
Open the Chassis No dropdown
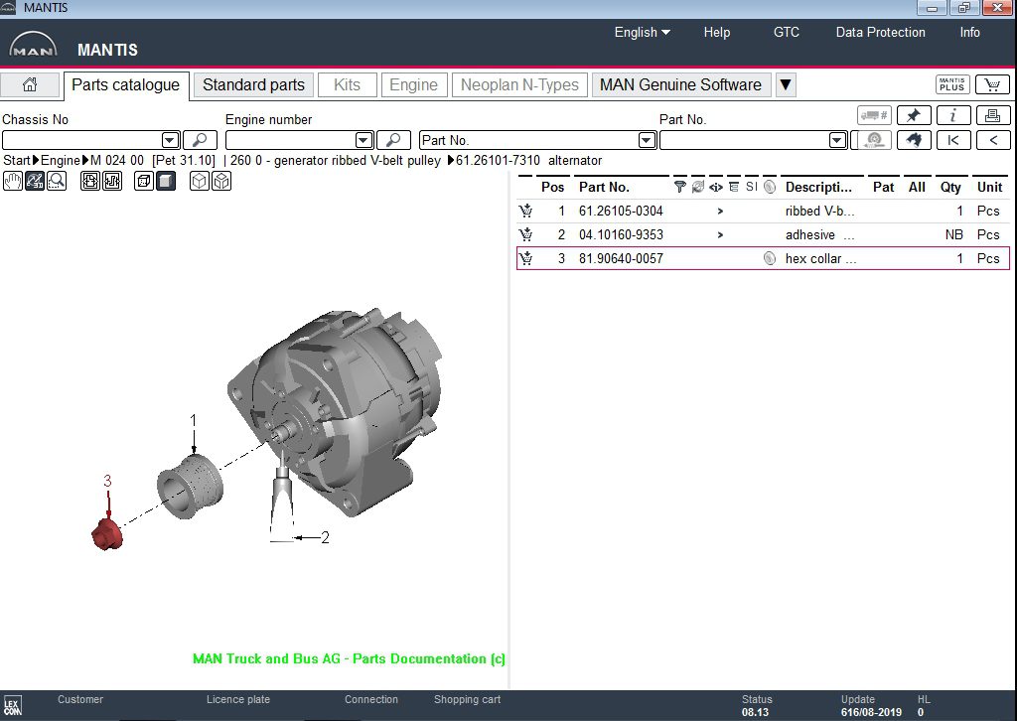coord(170,140)
